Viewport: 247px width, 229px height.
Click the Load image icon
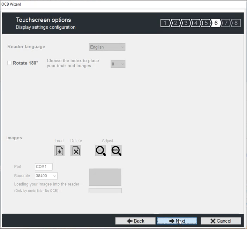(59, 150)
